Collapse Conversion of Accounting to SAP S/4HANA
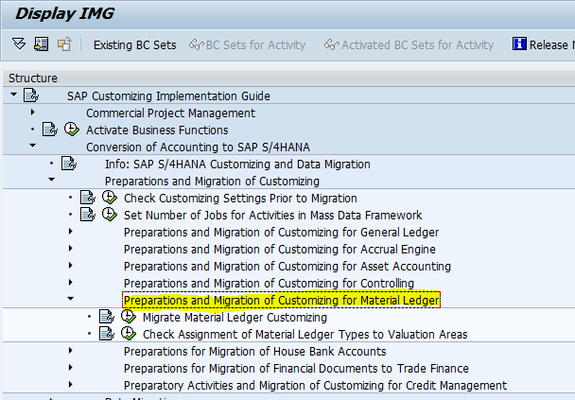575x400 pixels. [32, 147]
